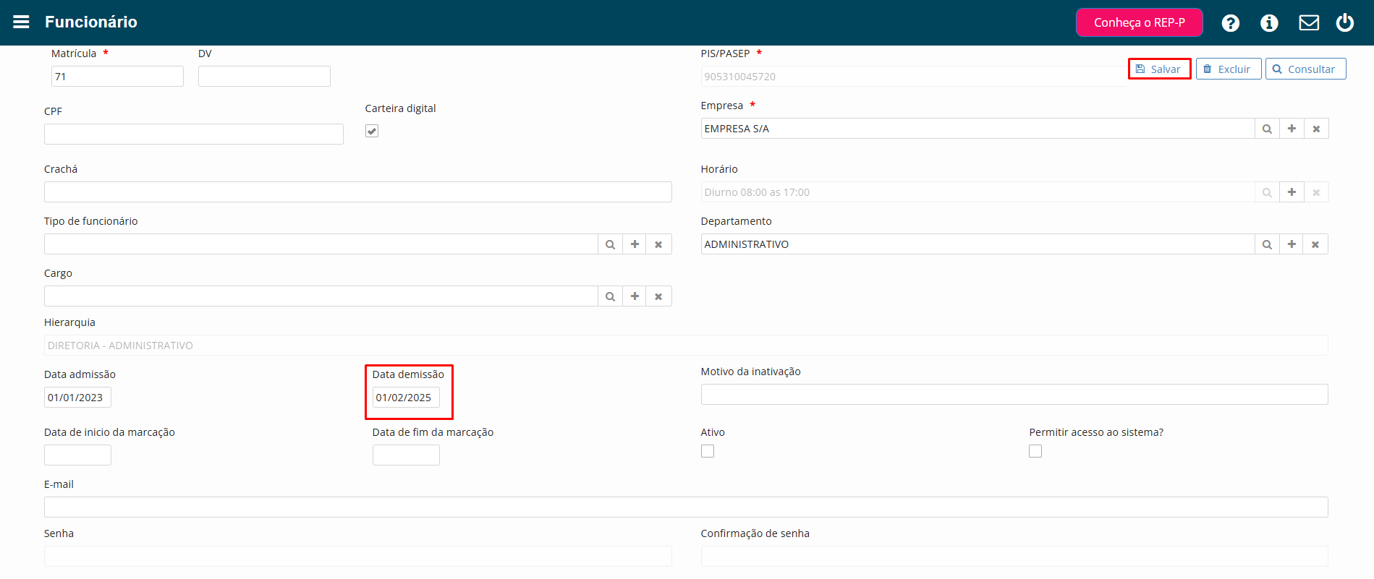The image size is (1374, 579).
Task: Edit the Data demissão date field
Action: (406, 398)
